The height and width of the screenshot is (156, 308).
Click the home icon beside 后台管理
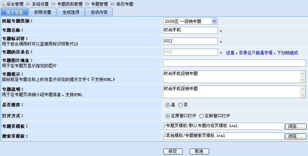point(4,4)
